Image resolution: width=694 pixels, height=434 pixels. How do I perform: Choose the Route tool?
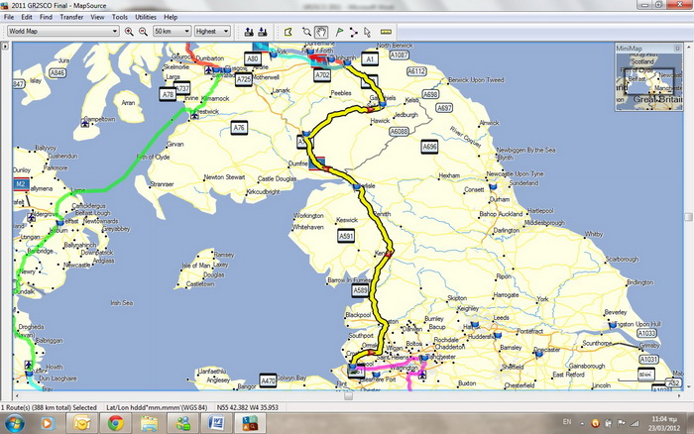352,32
